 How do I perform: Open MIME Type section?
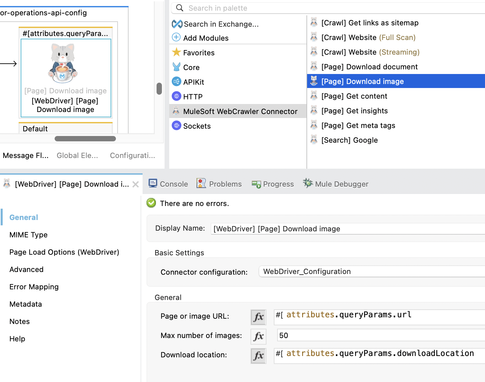[x=29, y=235]
